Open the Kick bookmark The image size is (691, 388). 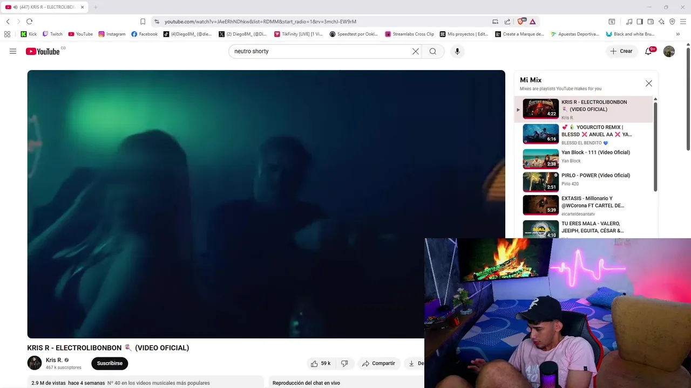pyautogui.click(x=29, y=34)
